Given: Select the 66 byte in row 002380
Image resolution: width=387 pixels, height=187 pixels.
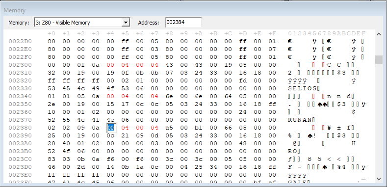Looking at the screenshot, I should 228,128.
